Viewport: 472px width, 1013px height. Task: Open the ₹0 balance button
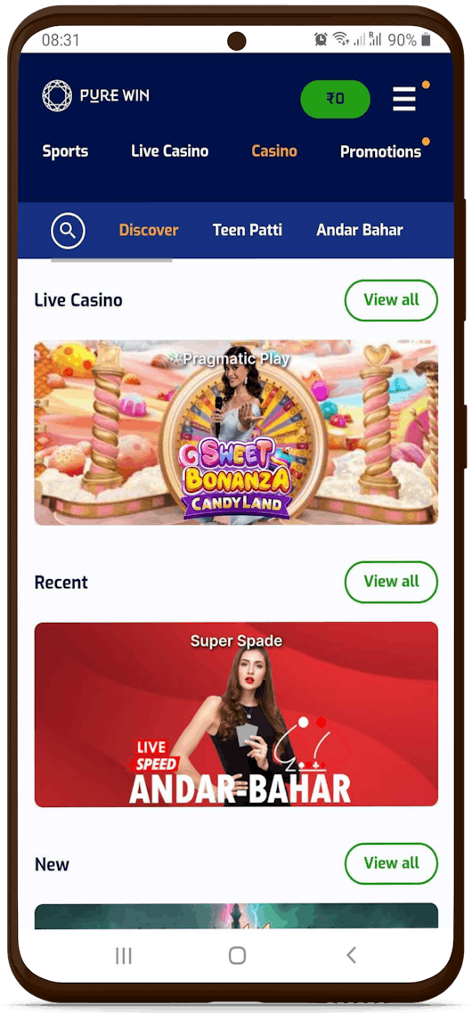click(x=335, y=99)
